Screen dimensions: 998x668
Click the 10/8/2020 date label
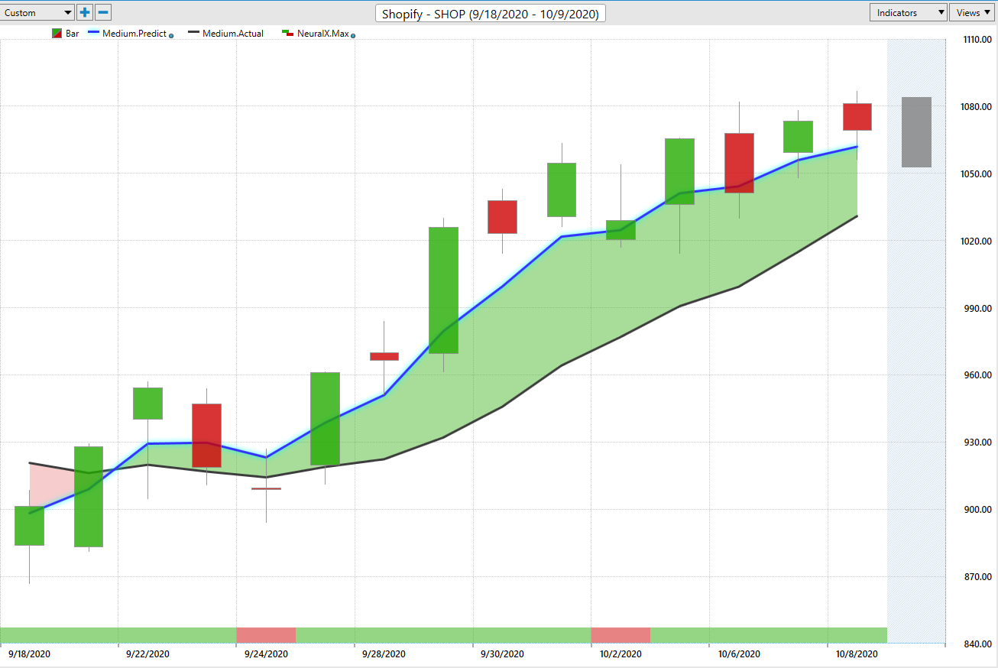(x=857, y=654)
